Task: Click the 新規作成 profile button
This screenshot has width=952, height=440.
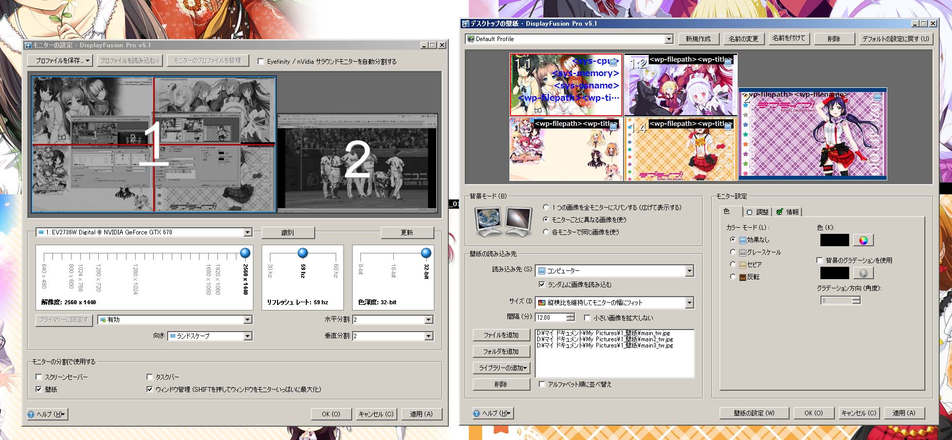Action: click(698, 39)
